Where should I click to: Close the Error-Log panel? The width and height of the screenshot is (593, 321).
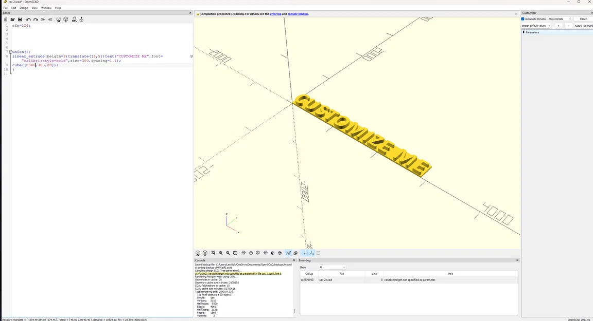[x=517, y=260]
